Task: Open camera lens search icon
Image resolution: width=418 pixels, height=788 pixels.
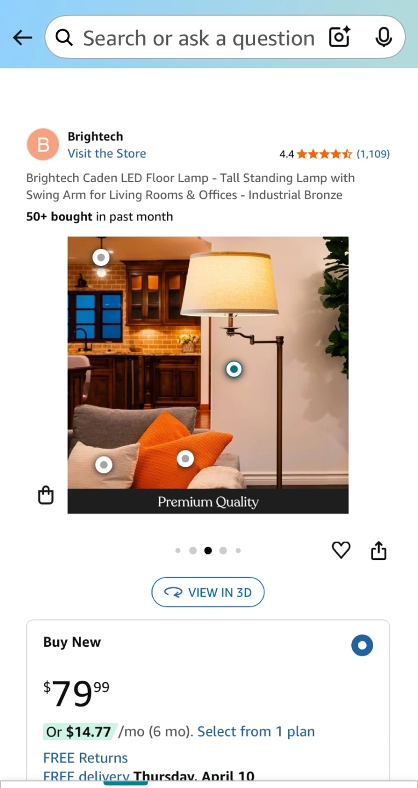Action: [x=339, y=37]
